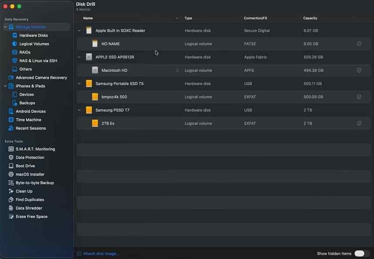The image size is (374, 259).
Task: Sort by the Name column header
Action: pyautogui.click(x=88, y=18)
